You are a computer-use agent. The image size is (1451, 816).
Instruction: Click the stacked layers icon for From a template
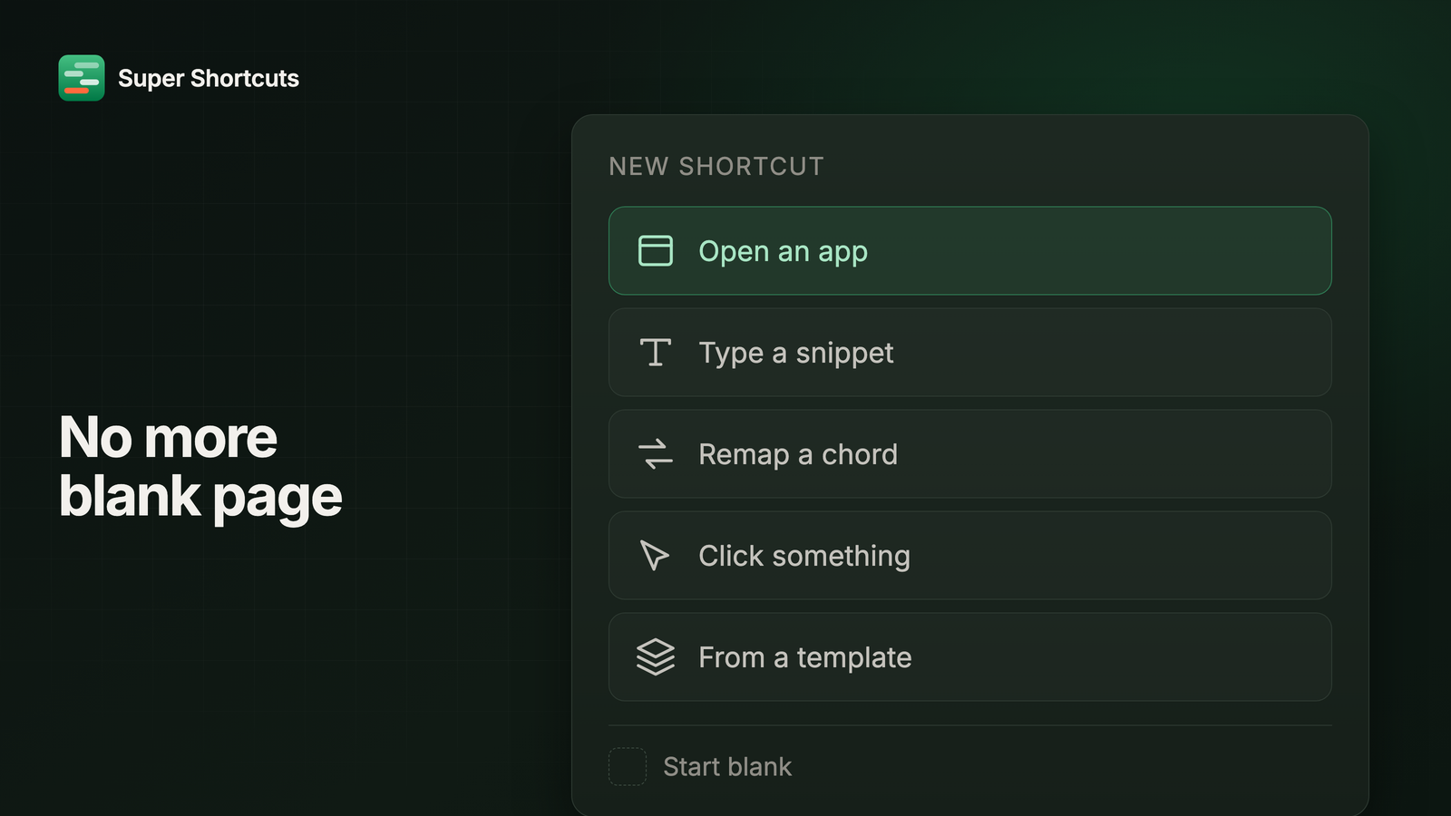656,657
